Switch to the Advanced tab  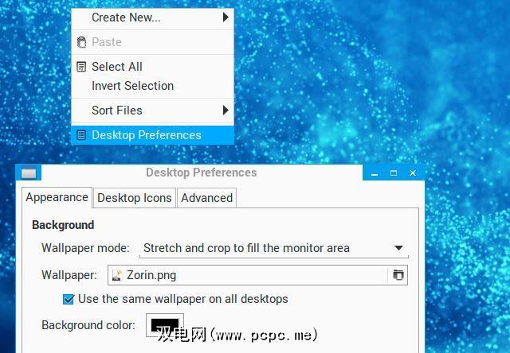[207, 198]
